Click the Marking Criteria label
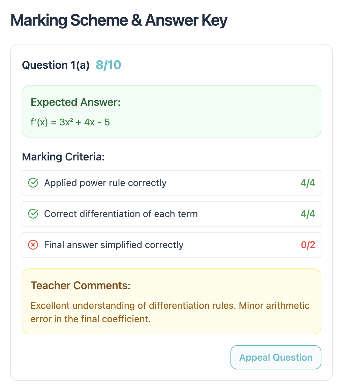This screenshot has height=391, width=345. [63, 157]
